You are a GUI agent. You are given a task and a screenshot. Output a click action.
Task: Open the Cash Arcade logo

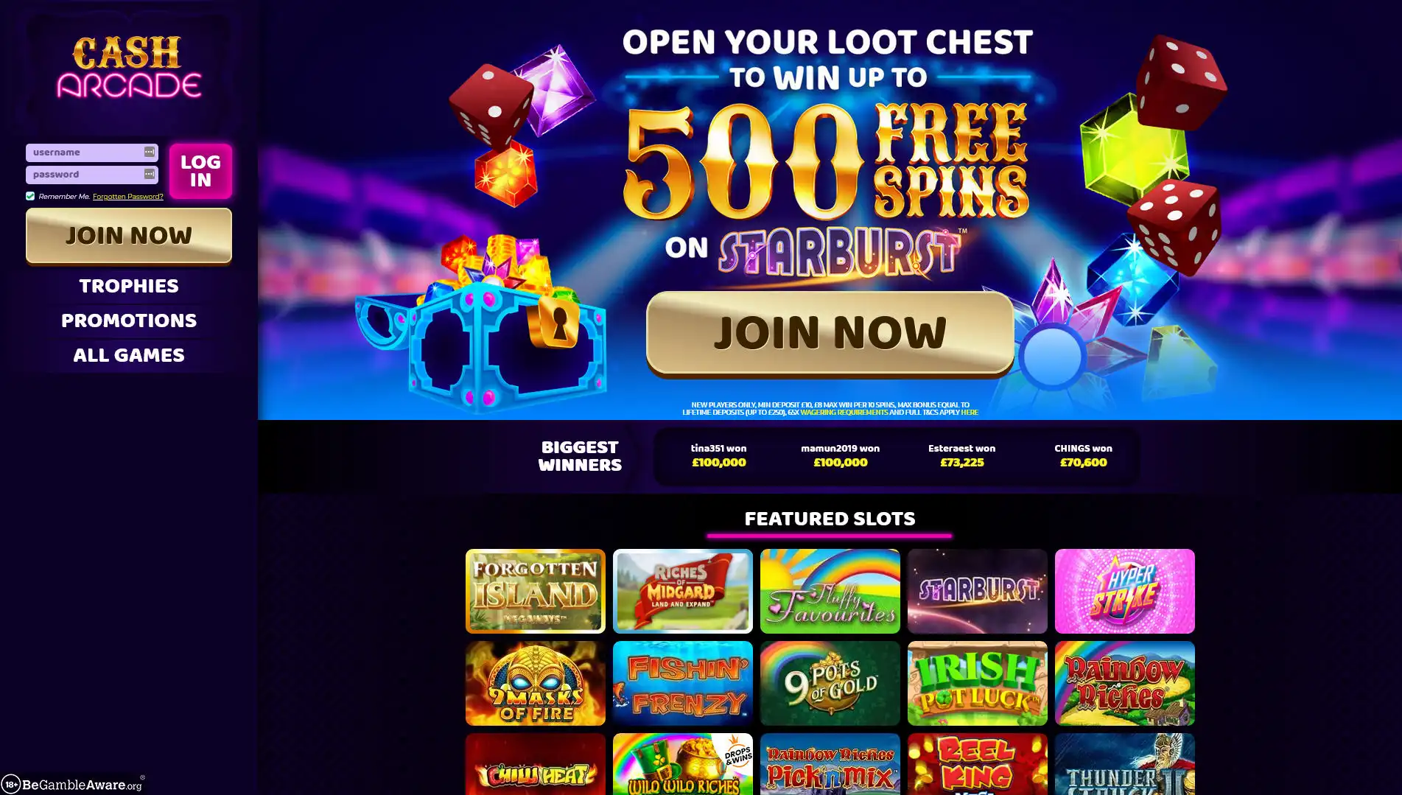129,68
